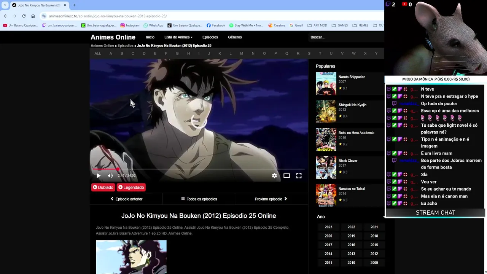
Task: Open Todos os episodios list
Action: pyautogui.click(x=199, y=199)
